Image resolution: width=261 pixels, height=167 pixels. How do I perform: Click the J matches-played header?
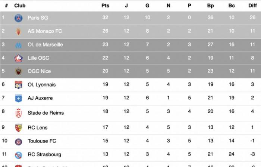click(126, 6)
